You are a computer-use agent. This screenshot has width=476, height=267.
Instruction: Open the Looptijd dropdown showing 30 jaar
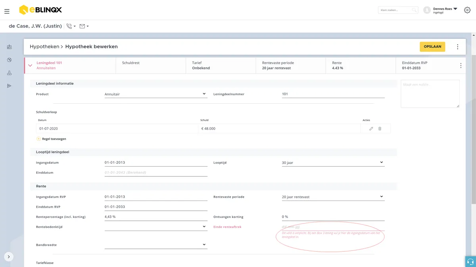click(333, 163)
